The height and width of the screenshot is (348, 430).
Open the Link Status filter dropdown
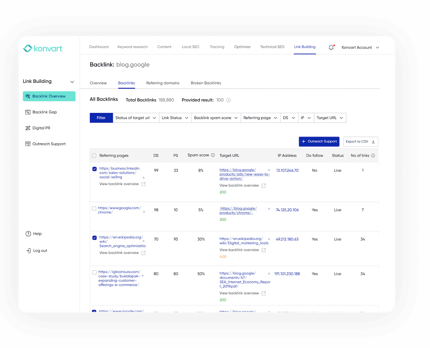pos(175,118)
